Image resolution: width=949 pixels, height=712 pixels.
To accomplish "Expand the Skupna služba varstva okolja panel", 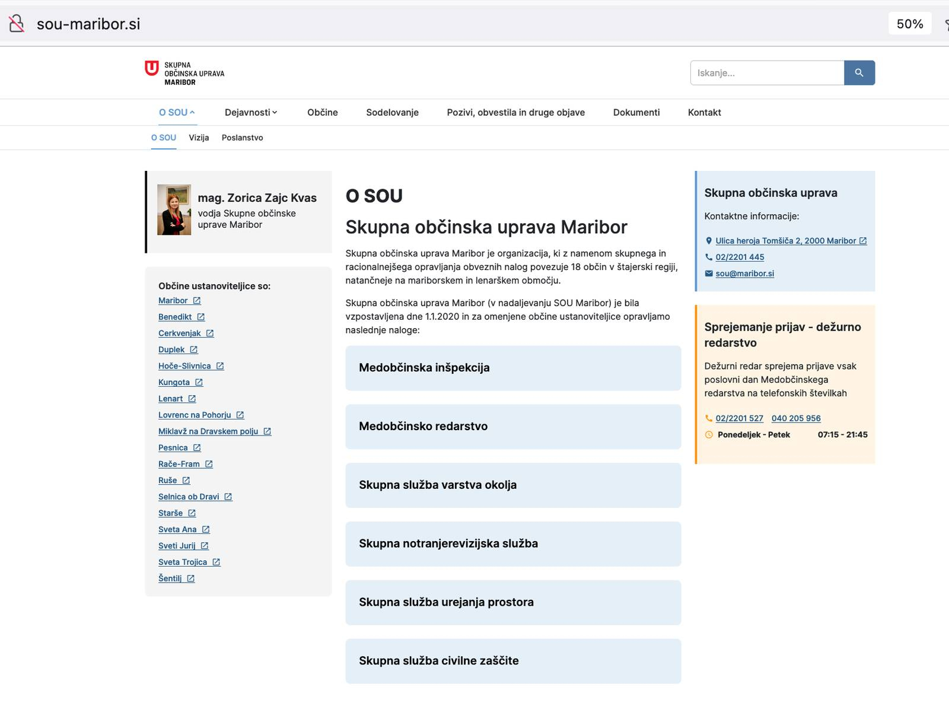I will 513,485.
